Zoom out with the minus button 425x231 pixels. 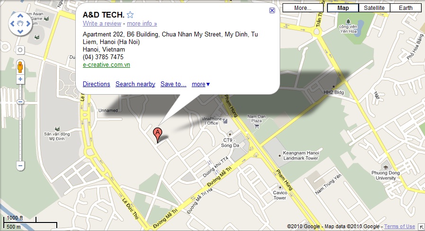click(x=20, y=165)
